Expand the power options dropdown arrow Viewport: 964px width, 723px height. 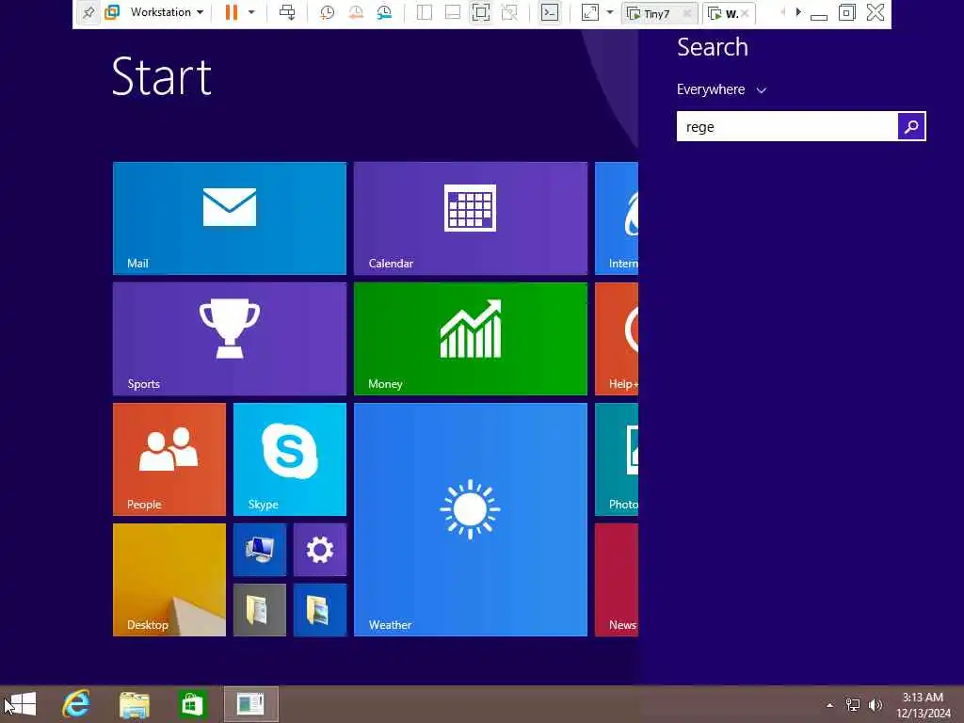click(x=251, y=12)
